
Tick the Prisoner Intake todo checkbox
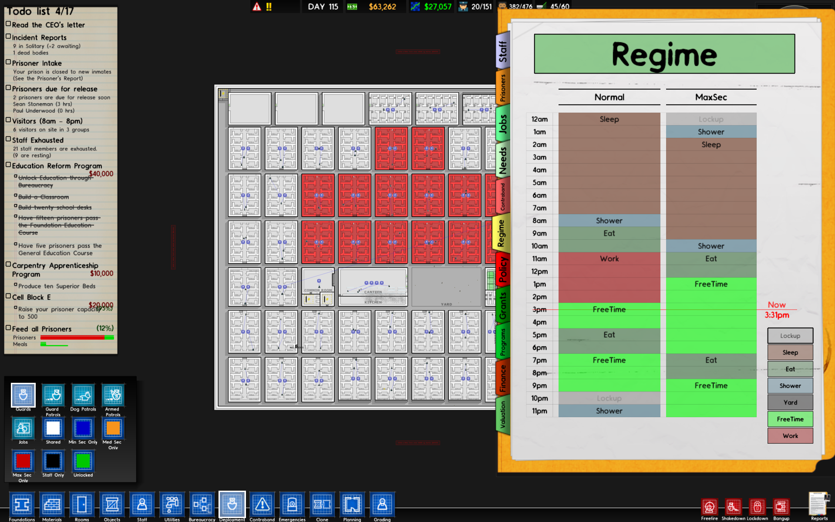click(8, 62)
